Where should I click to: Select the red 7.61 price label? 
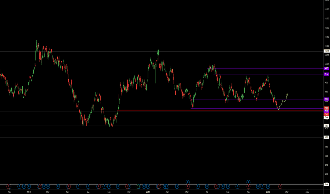point(326,108)
